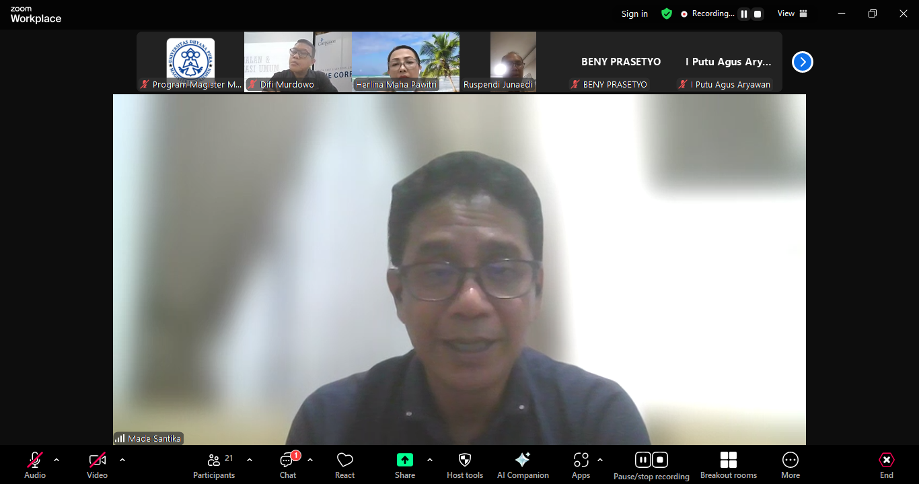This screenshot has width=919, height=484.
Task: Launch the AI Companion
Action: pyautogui.click(x=522, y=465)
